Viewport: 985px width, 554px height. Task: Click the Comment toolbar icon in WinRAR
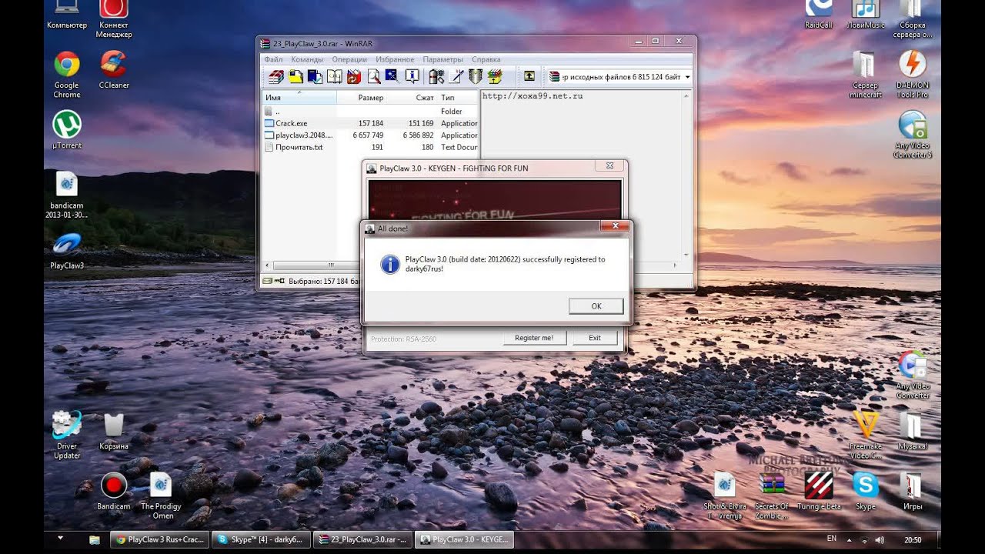point(456,76)
